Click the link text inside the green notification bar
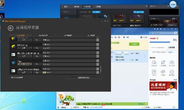This screenshot has width=184, height=110. click(x=141, y=104)
